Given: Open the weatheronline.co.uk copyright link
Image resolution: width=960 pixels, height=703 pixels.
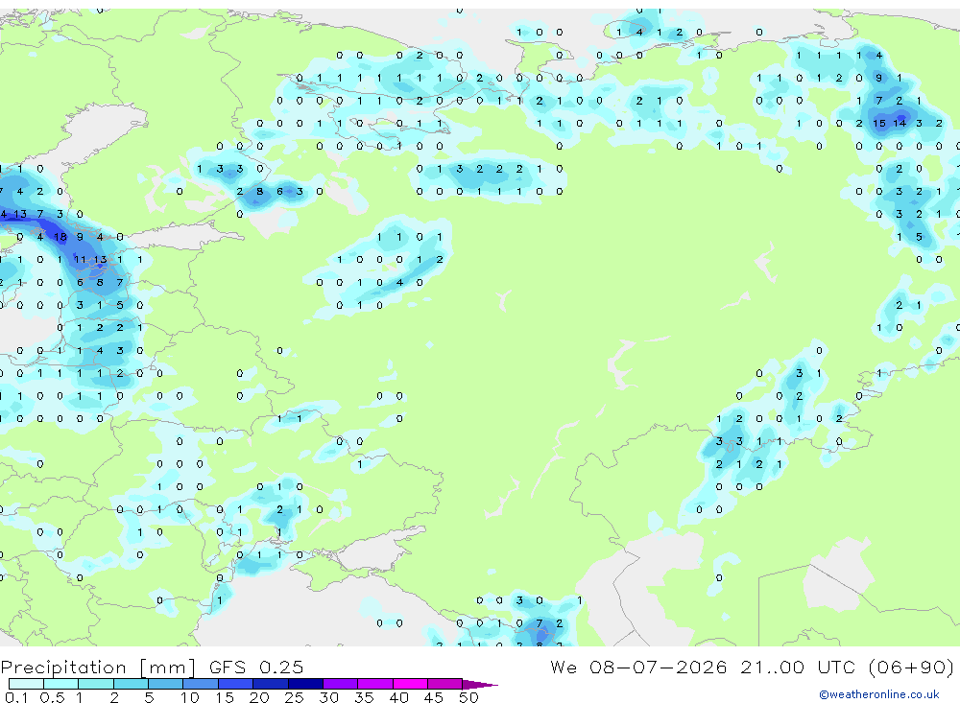Looking at the screenshot, I should tap(878, 694).
